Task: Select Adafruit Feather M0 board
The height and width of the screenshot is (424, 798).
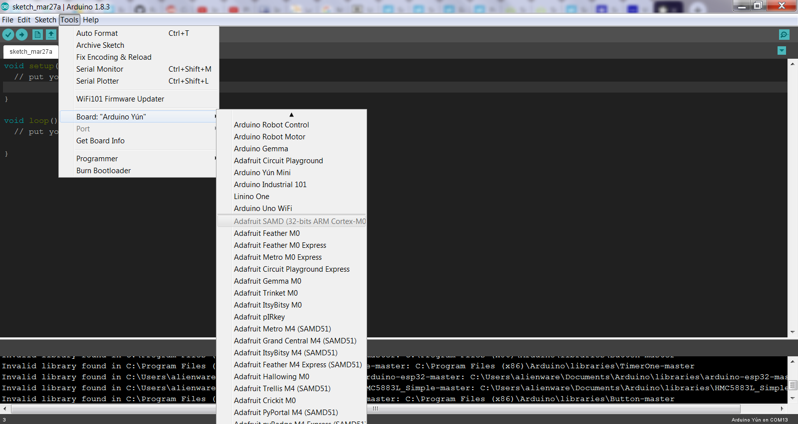Action: [292, 233]
